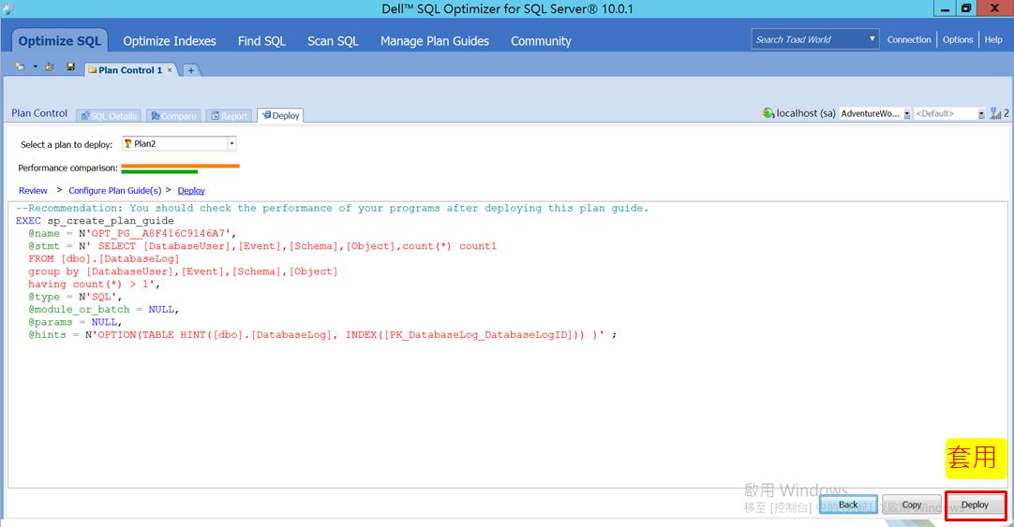Click the Copy button
Viewport: 1014px width, 527px height.
(x=911, y=505)
